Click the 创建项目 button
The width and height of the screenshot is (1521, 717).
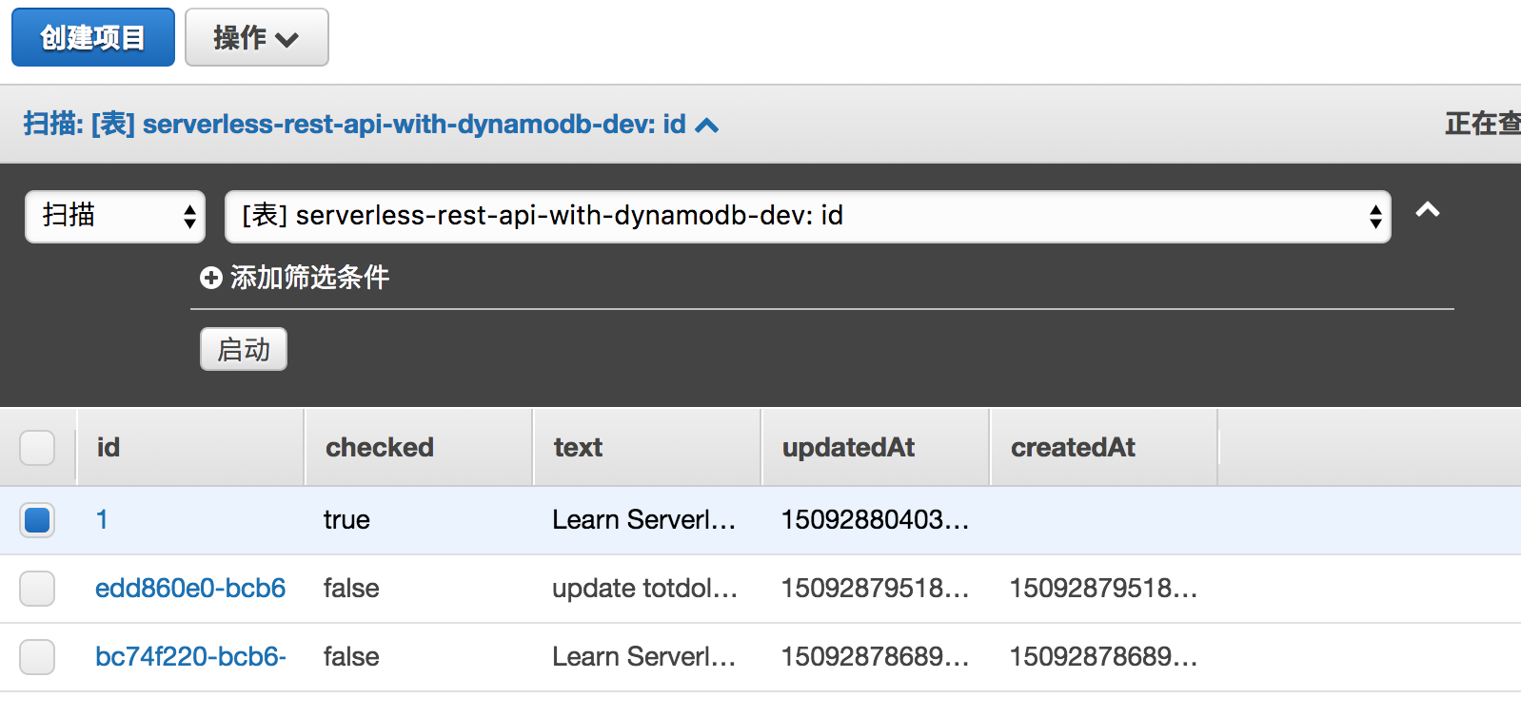[x=93, y=37]
